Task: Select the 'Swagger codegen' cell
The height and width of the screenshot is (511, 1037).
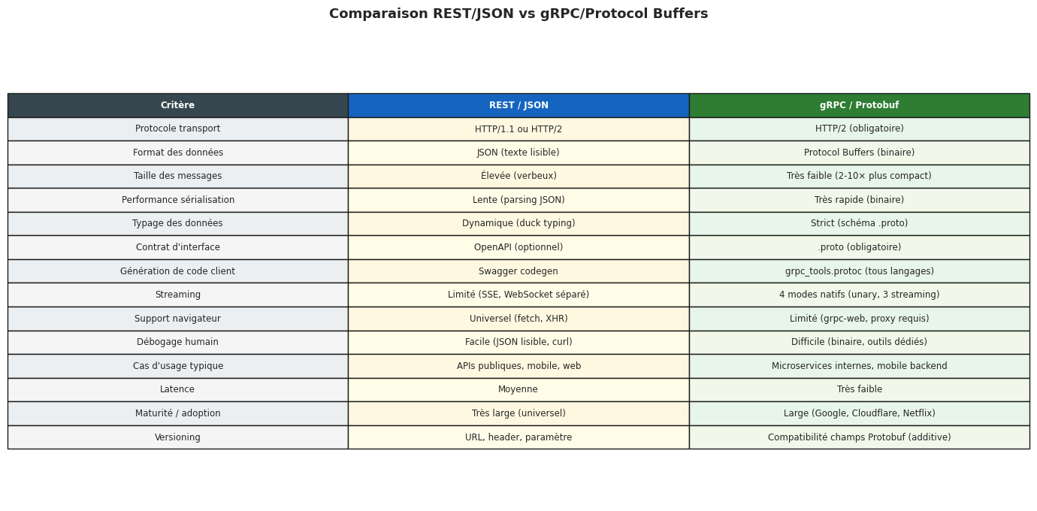Action: [518, 271]
